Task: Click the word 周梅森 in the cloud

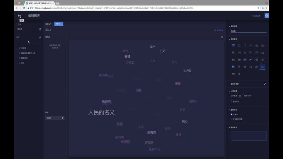Action: 152,132
